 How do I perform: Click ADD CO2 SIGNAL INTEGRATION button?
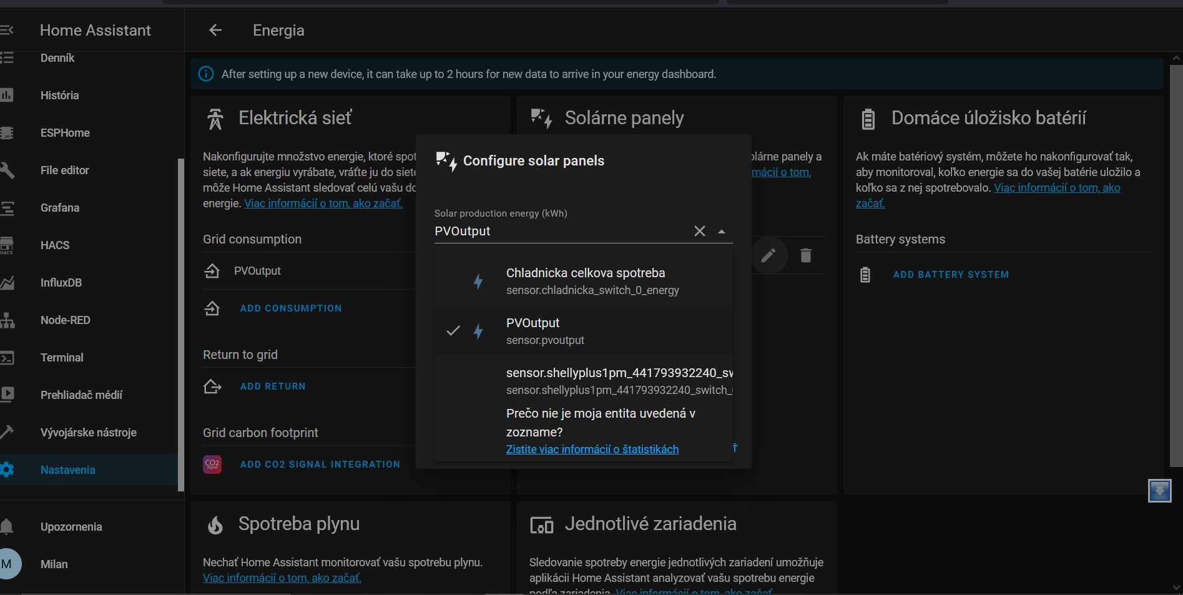320,465
